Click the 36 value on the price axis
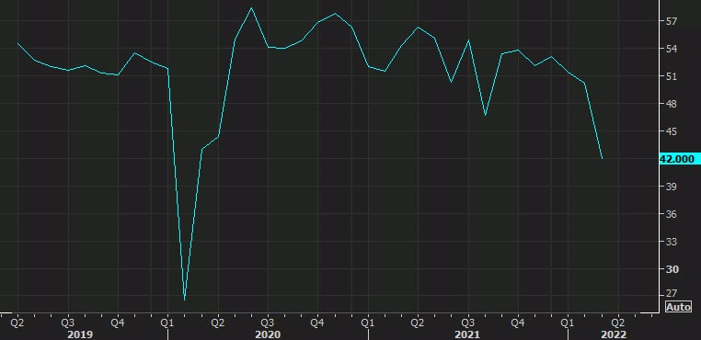The height and width of the screenshot is (340, 701). point(672,214)
